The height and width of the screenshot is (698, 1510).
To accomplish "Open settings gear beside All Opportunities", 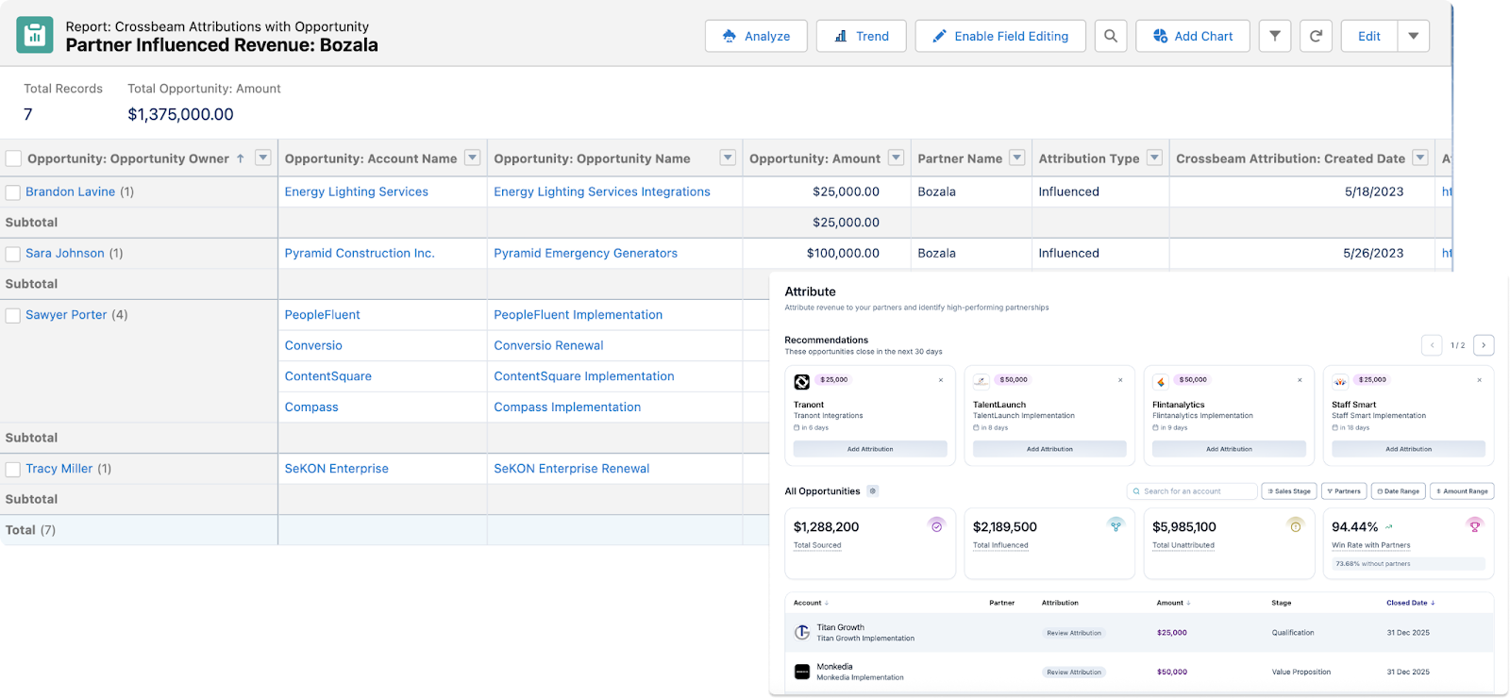I will [873, 490].
